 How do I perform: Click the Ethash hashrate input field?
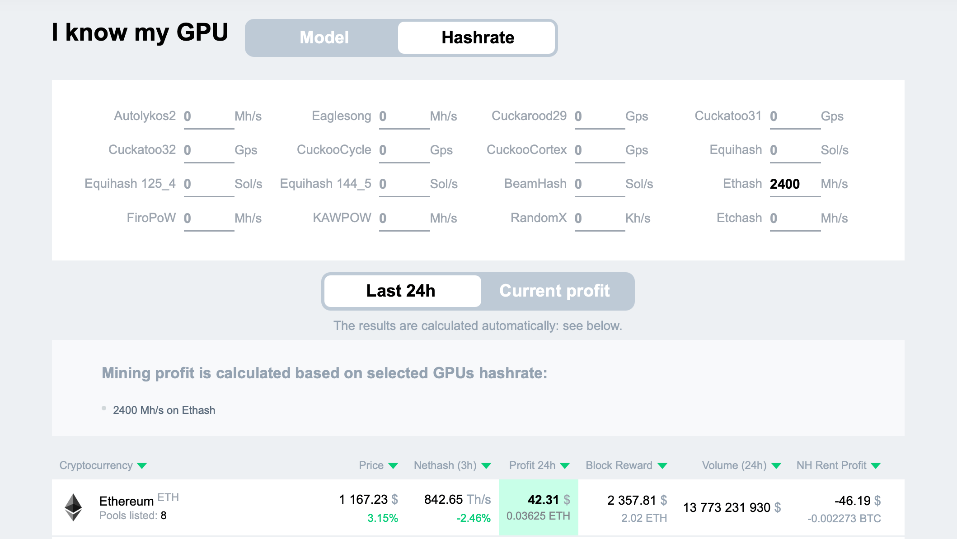tap(794, 184)
